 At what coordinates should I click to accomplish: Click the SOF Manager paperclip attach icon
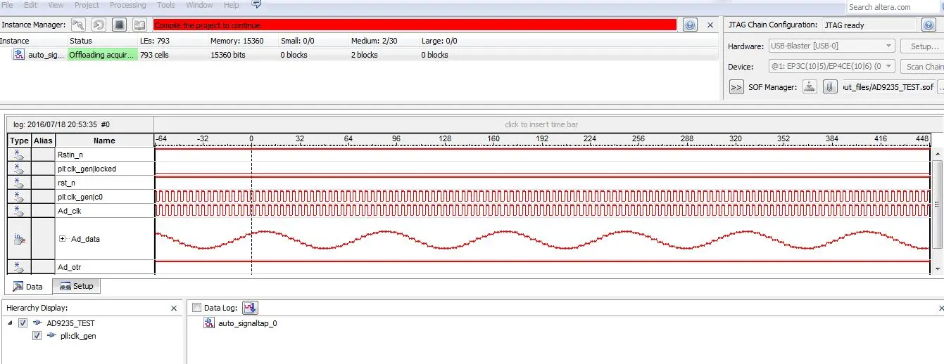831,87
